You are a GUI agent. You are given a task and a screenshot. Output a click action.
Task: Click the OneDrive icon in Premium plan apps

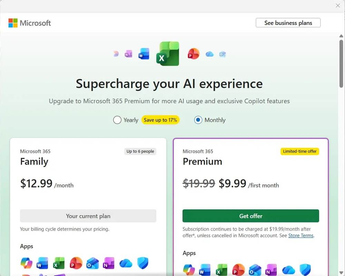pyautogui.click(x=288, y=270)
